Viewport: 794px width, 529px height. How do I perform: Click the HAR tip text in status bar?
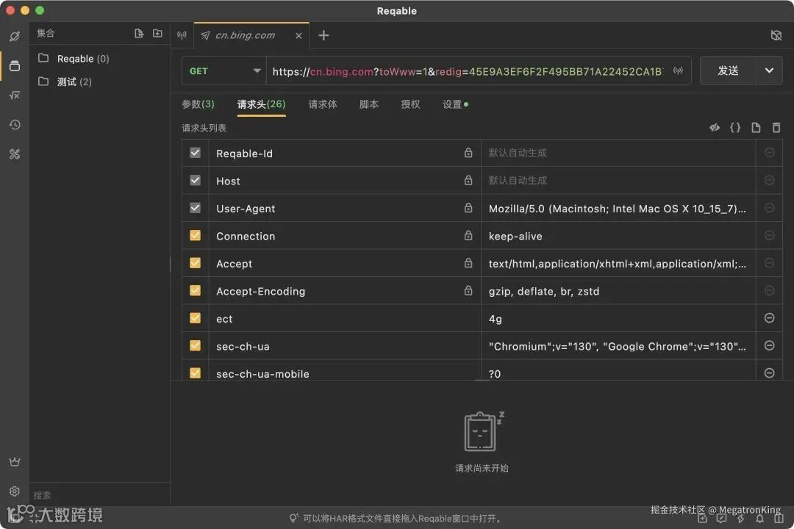point(402,519)
